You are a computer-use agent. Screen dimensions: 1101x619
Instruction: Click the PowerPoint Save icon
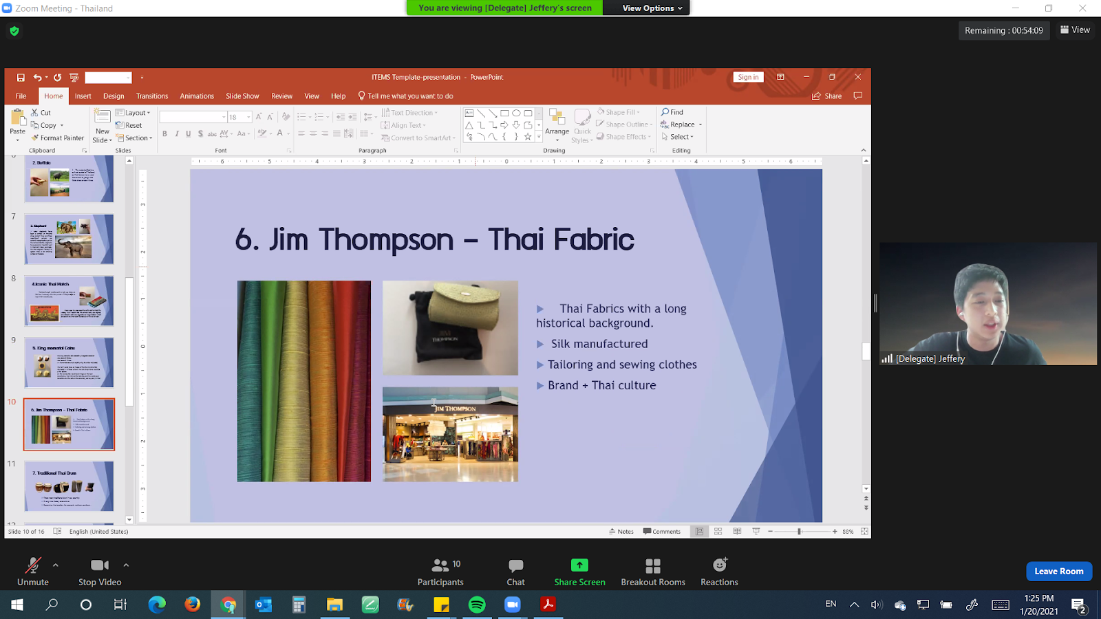click(21, 78)
